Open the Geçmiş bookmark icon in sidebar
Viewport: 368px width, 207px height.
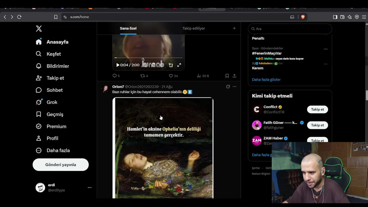(x=39, y=114)
